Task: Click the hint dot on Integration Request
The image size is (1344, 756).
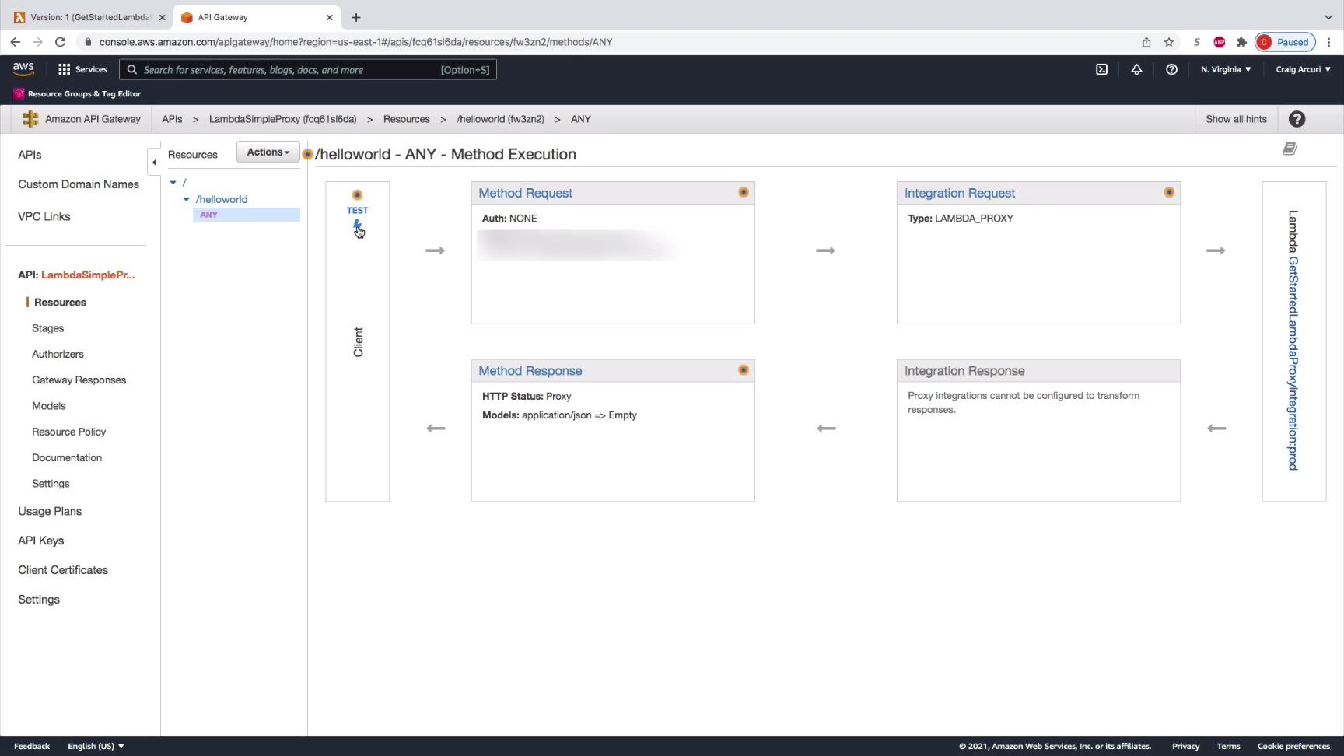Action: pyautogui.click(x=1169, y=192)
